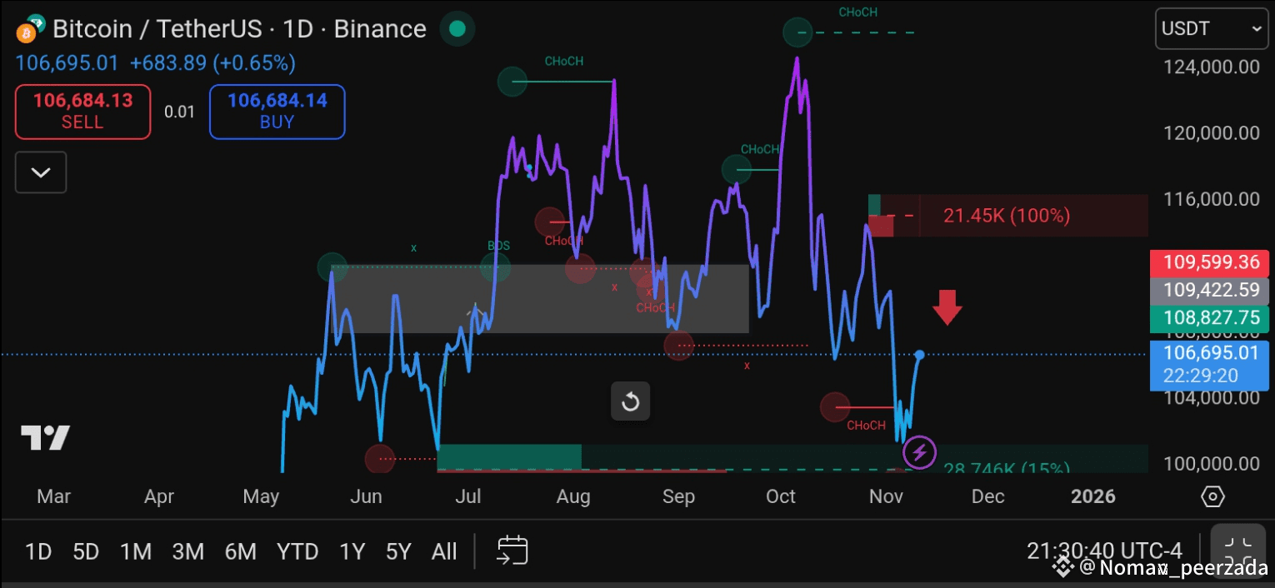Open the USDT currency dropdown
The image size is (1275, 588).
[1211, 29]
